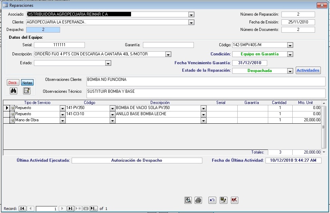
Task: Open print preview with the magnifier icon
Action: coord(188,200)
